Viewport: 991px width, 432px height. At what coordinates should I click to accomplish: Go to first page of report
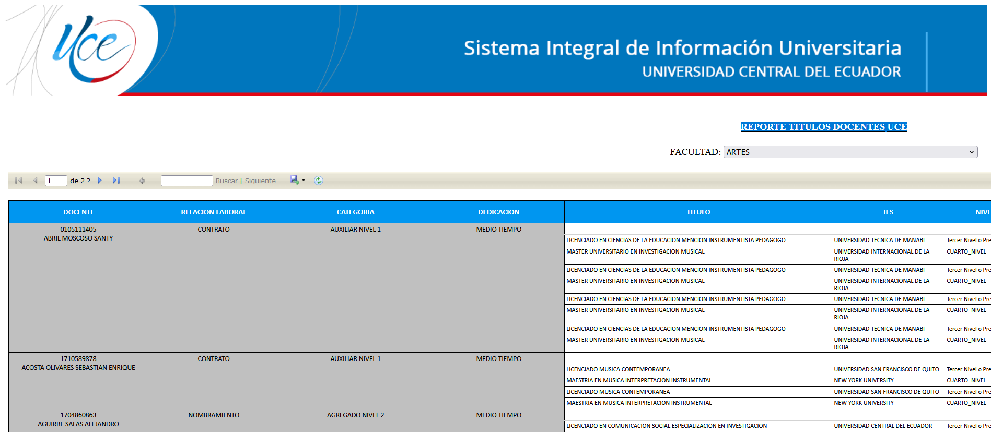(x=19, y=181)
